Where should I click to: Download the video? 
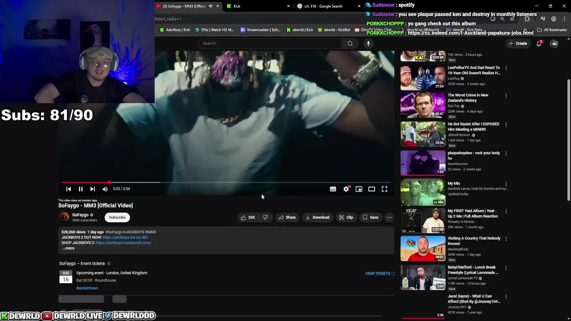[x=318, y=218]
